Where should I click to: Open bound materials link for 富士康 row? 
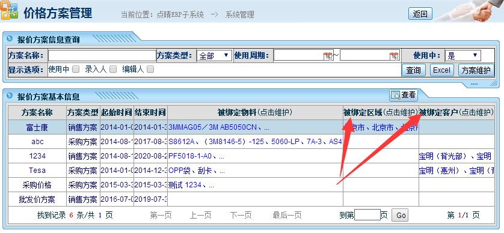pyautogui.click(x=219, y=127)
